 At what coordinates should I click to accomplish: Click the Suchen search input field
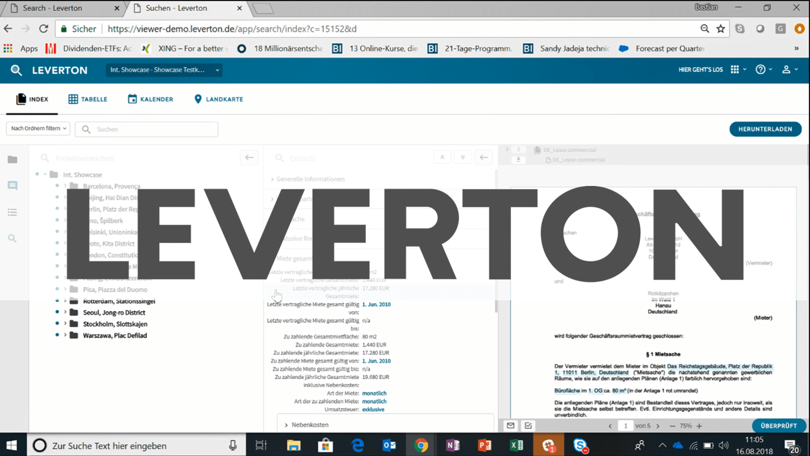[x=146, y=129]
